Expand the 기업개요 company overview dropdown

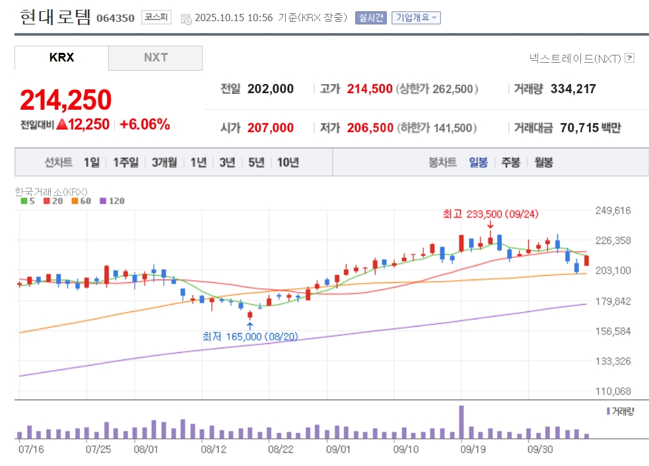pos(416,18)
